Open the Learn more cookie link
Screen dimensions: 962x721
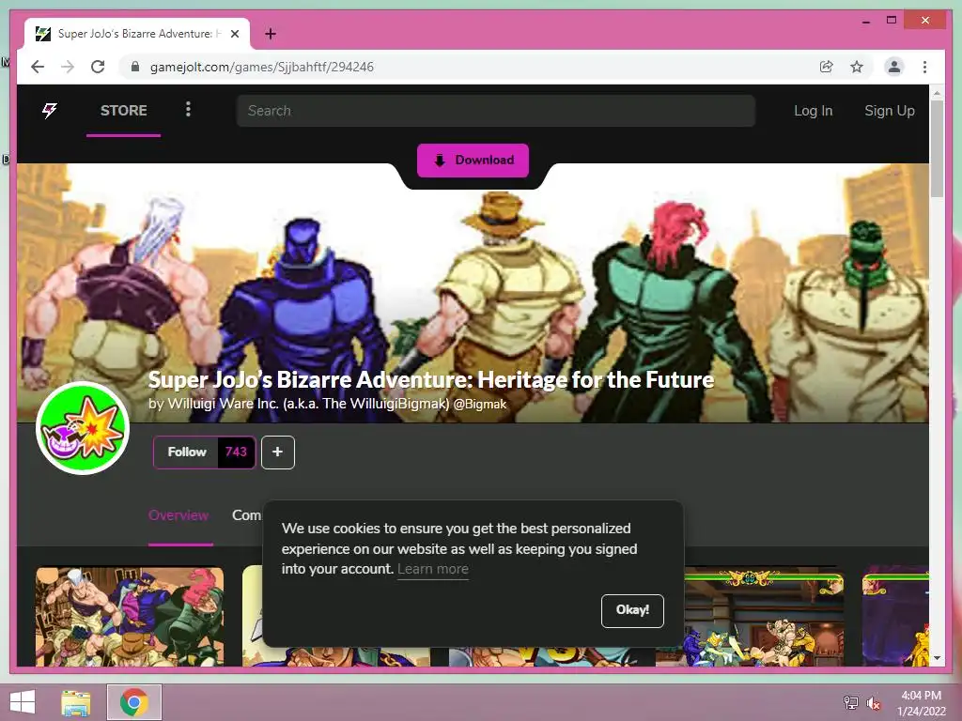pyautogui.click(x=432, y=569)
